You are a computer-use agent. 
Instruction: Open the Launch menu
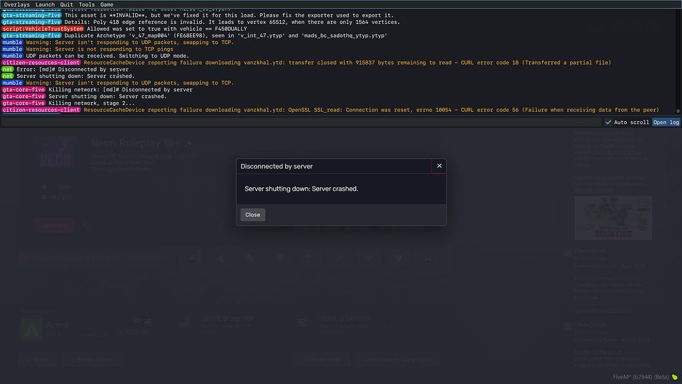tap(45, 4)
